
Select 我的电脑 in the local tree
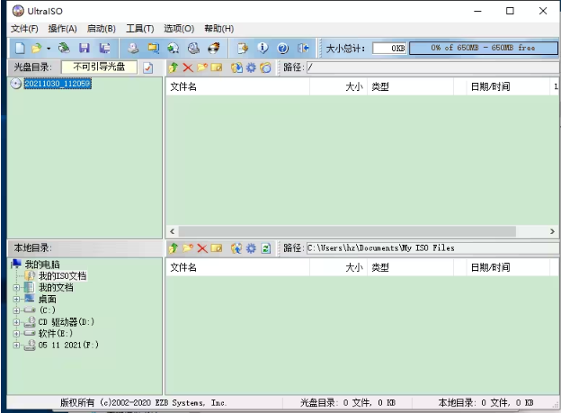coord(42,265)
